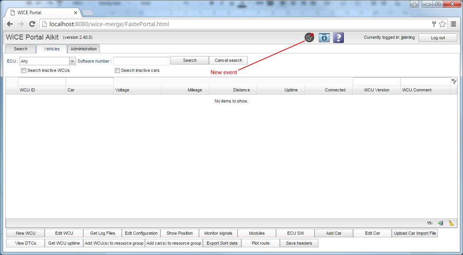463x255 pixels.
Task: Click the binoculars icon below the table
Action: tap(430, 223)
